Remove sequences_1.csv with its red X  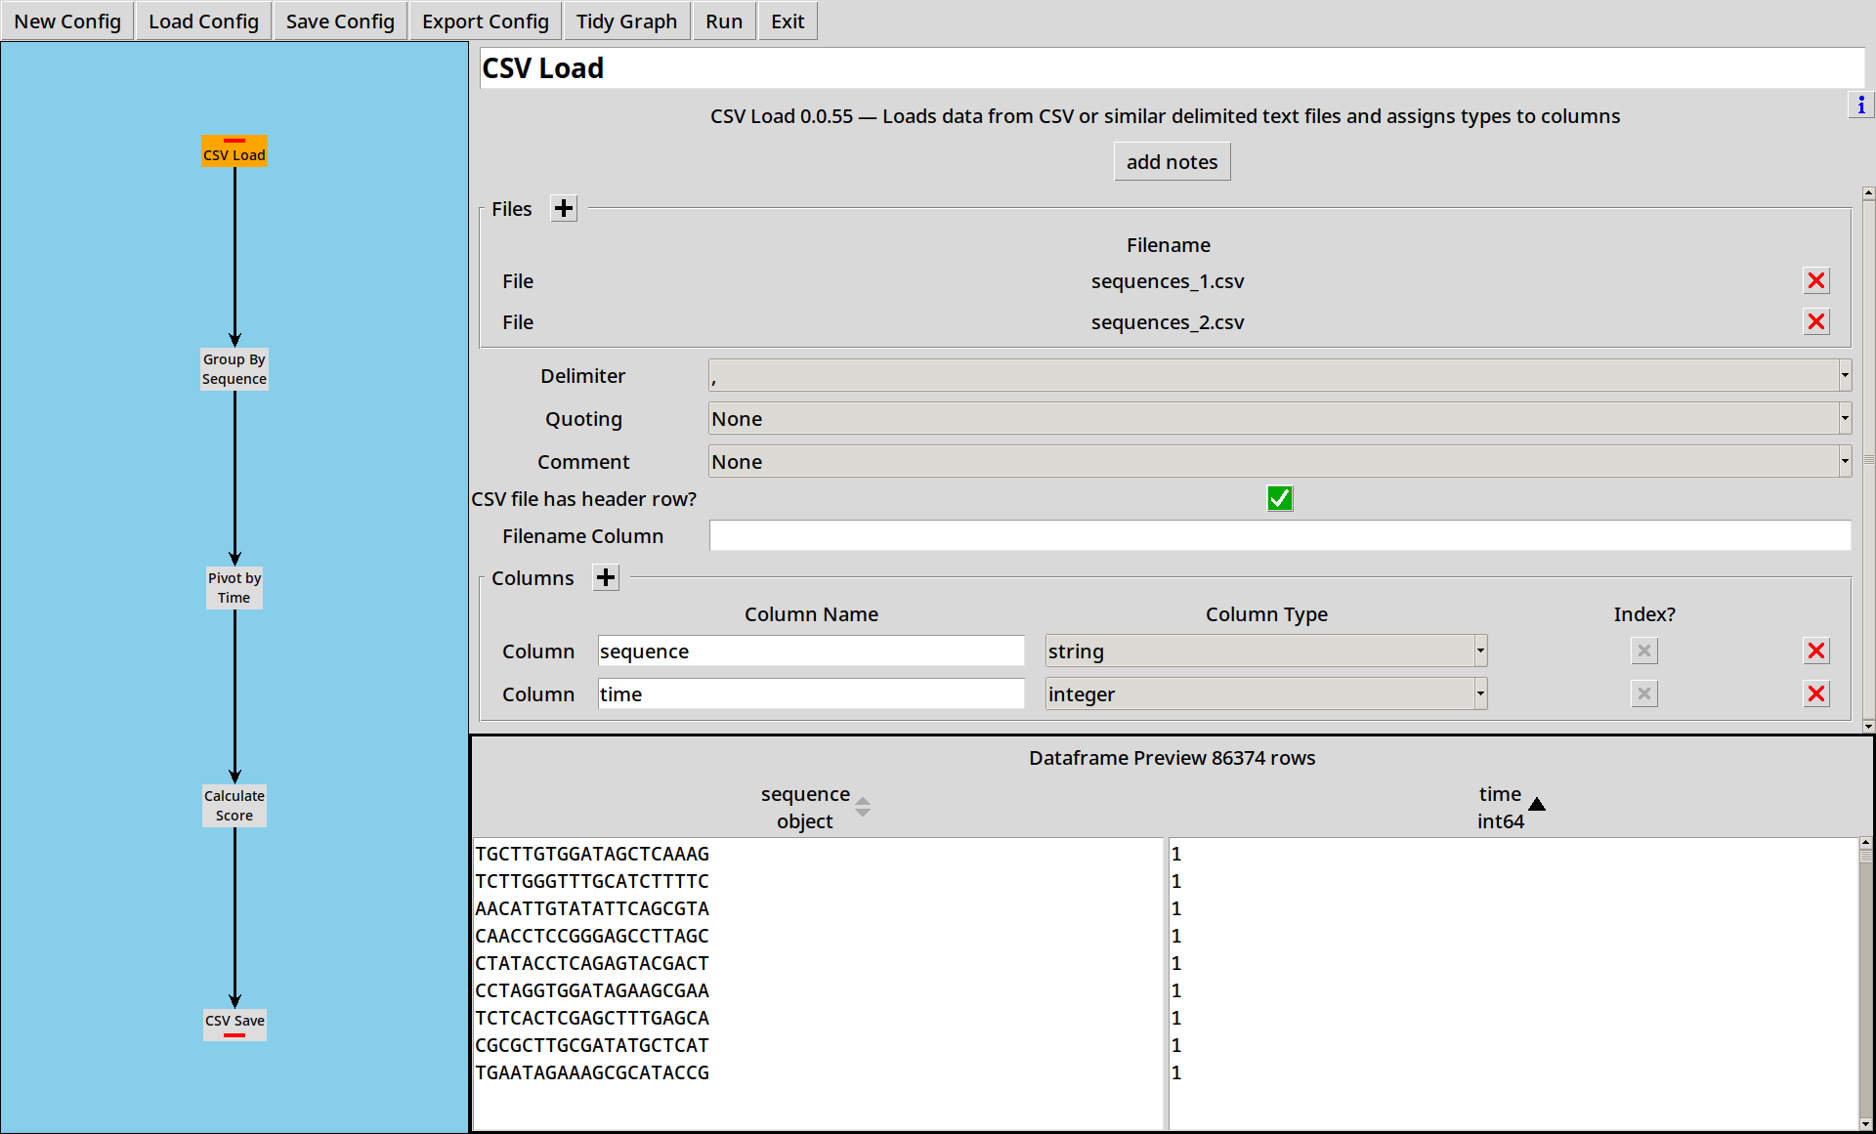pyautogui.click(x=1816, y=281)
